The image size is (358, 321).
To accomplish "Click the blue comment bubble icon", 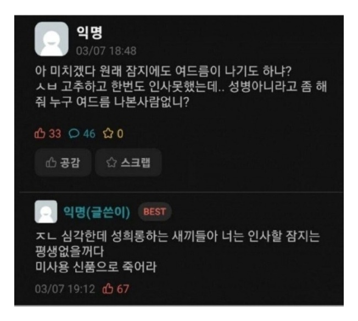I will point(74,134).
